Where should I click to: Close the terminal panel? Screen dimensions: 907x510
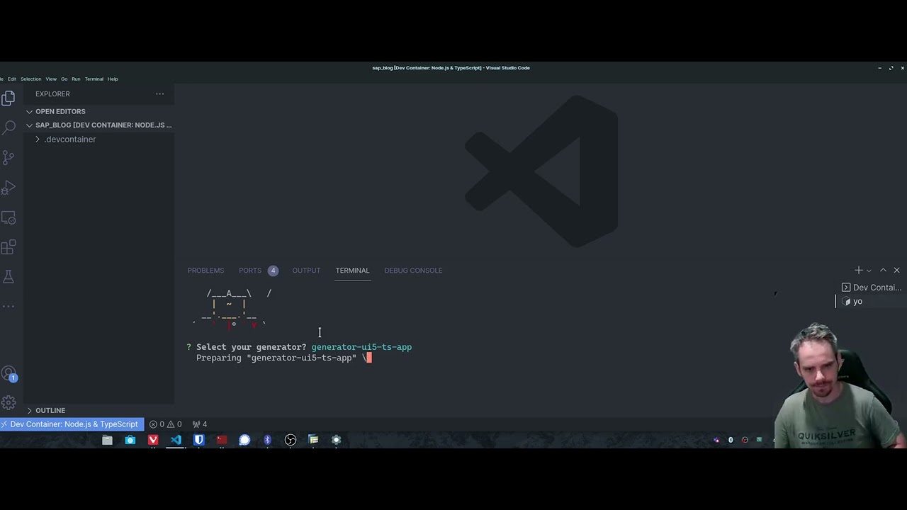pos(896,270)
